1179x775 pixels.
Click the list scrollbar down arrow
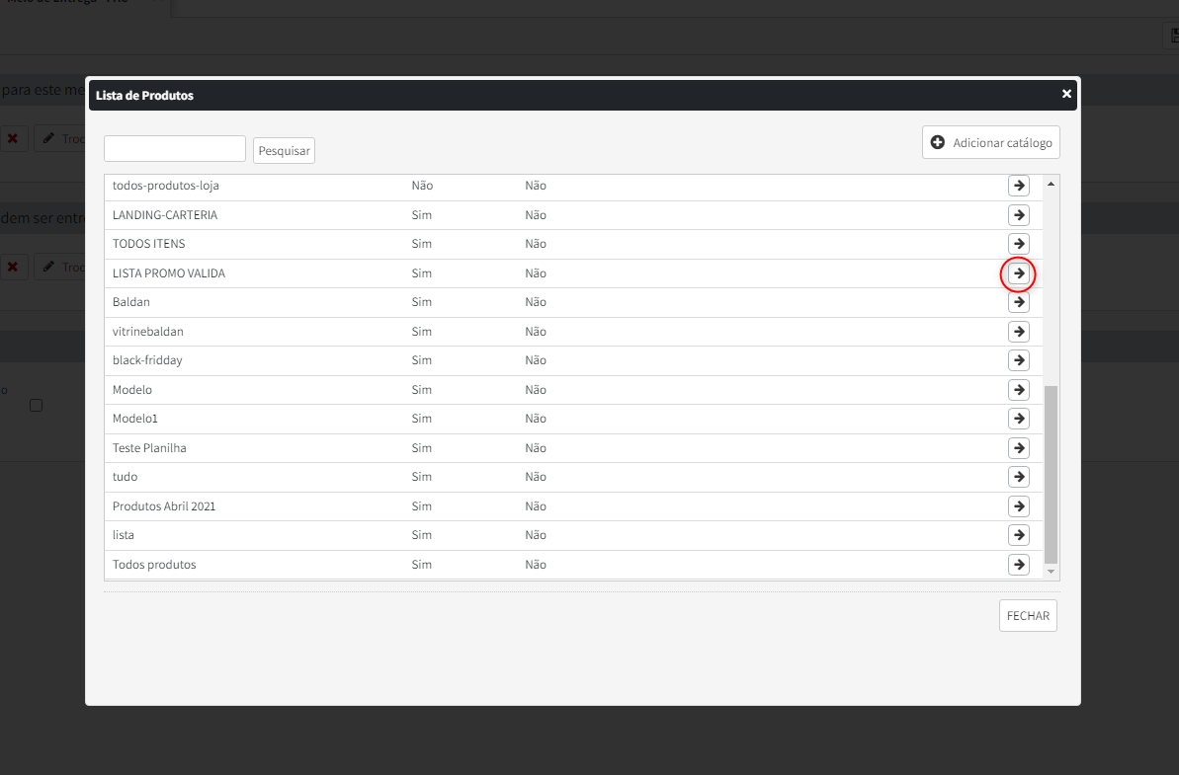point(1052,572)
